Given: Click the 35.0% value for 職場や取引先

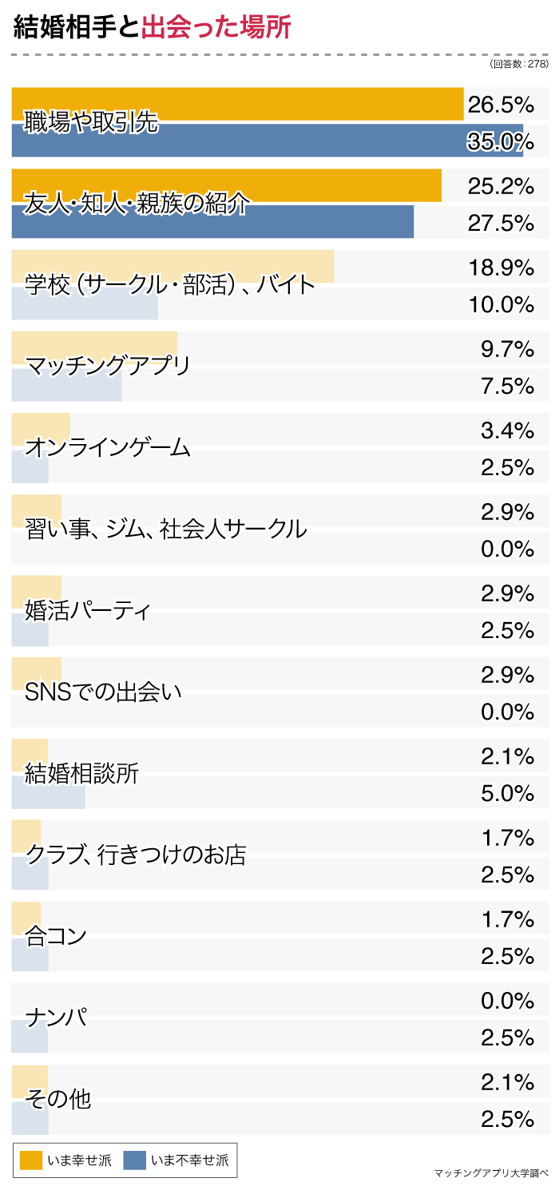Looking at the screenshot, I should (501, 141).
